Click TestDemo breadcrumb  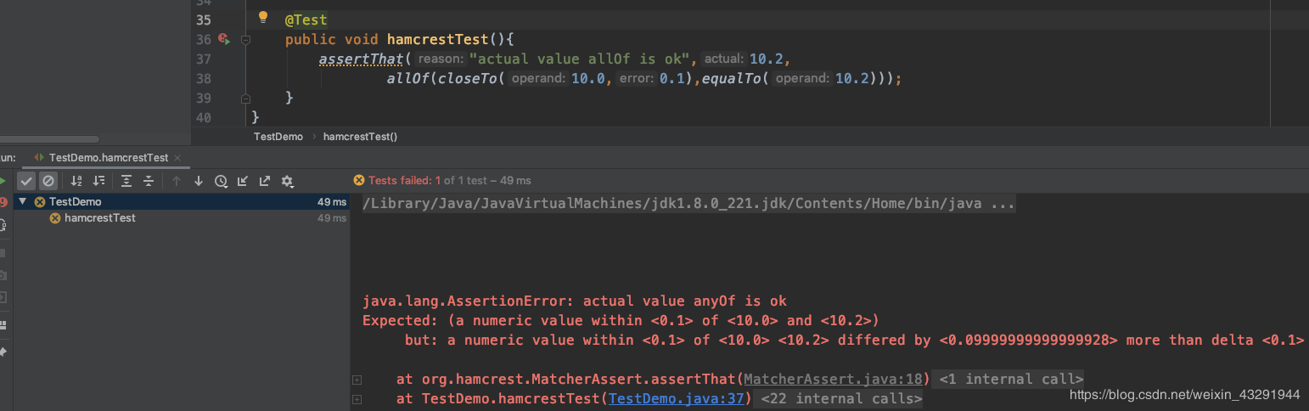click(x=278, y=136)
